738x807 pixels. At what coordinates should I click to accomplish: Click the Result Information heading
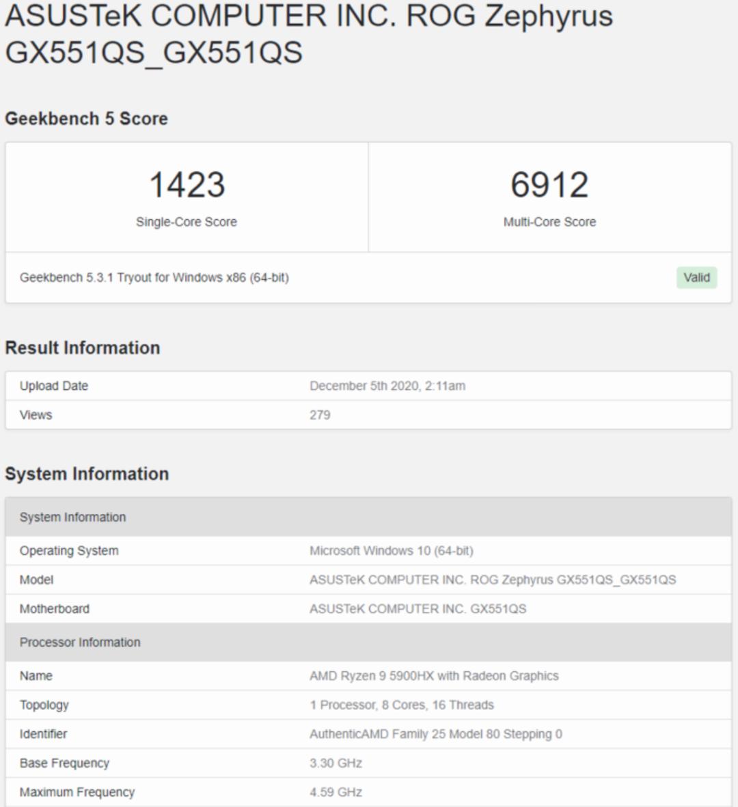(x=82, y=348)
